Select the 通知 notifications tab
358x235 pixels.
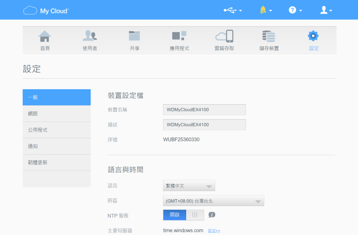click(56, 146)
